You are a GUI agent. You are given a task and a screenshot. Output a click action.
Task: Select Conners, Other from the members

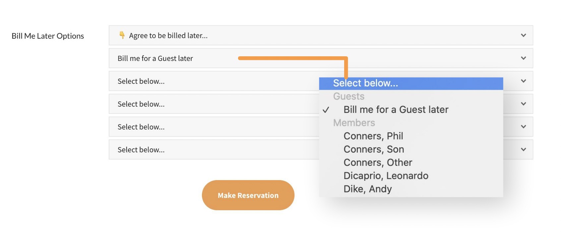pos(378,163)
